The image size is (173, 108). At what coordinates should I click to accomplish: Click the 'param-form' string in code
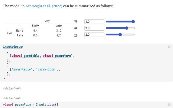[x=47, y=69]
